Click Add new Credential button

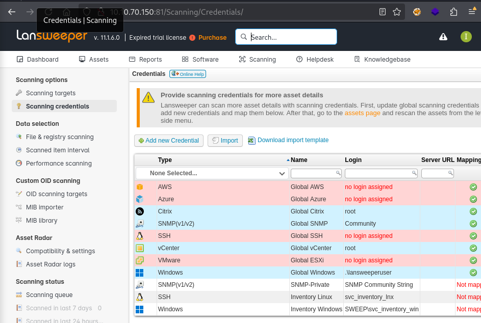[169, 141]
